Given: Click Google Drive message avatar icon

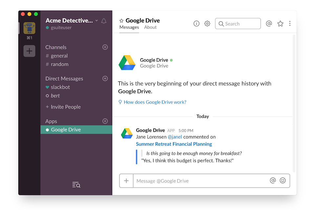Looking at the screenshot, I should (x=127, y=133).
